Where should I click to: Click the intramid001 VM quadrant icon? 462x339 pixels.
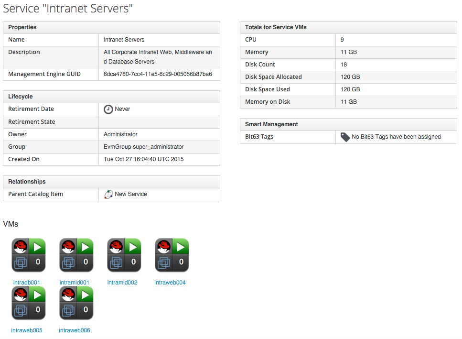[x=76, y=255]
